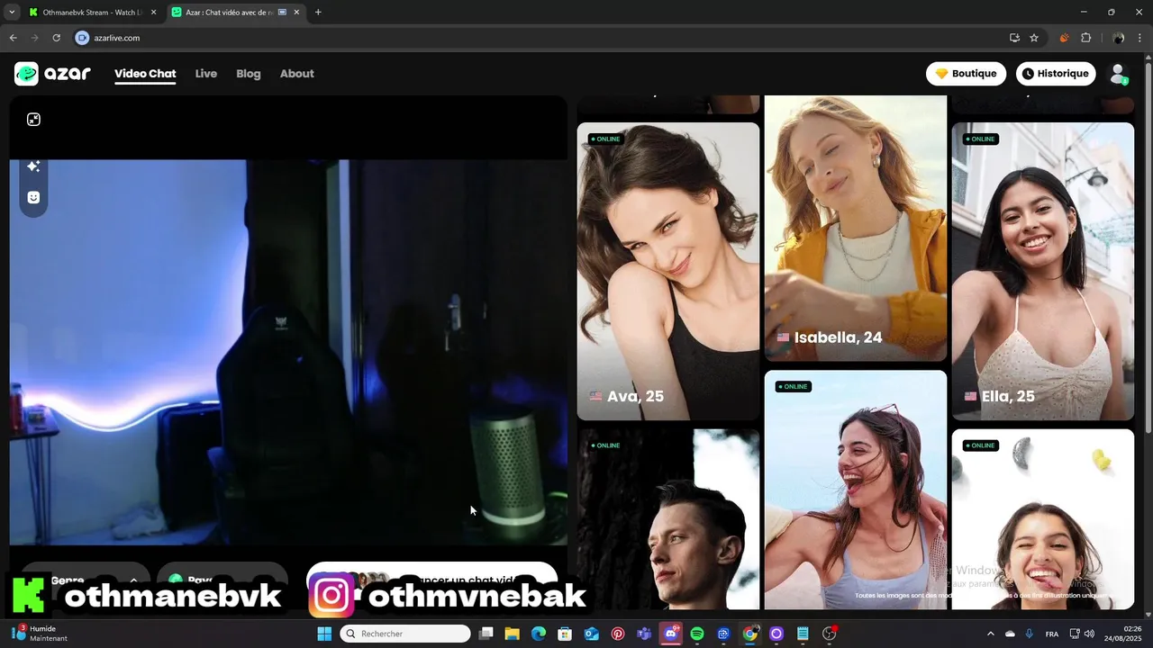Start a video chat with the white button
This screenshot has width=1153, height=648.
pos(431,580)
